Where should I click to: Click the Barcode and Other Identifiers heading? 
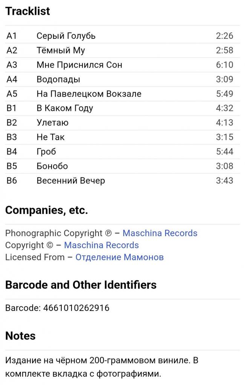81,285
